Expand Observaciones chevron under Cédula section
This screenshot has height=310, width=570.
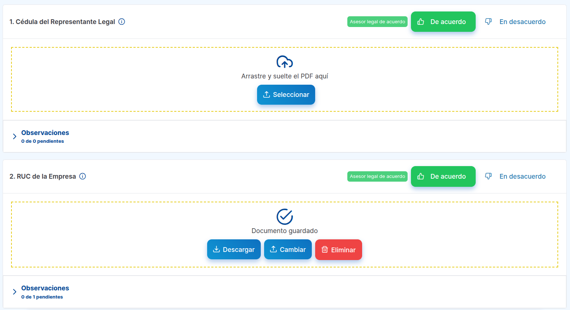tap(14, 137)
